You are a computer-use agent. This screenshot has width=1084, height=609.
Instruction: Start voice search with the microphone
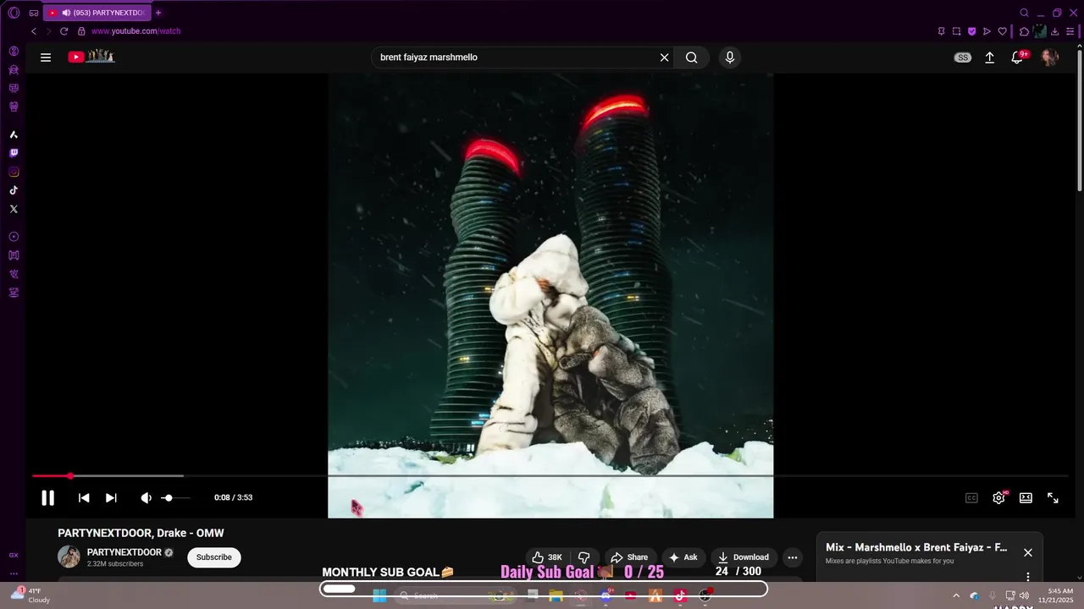tap(730, 58)
